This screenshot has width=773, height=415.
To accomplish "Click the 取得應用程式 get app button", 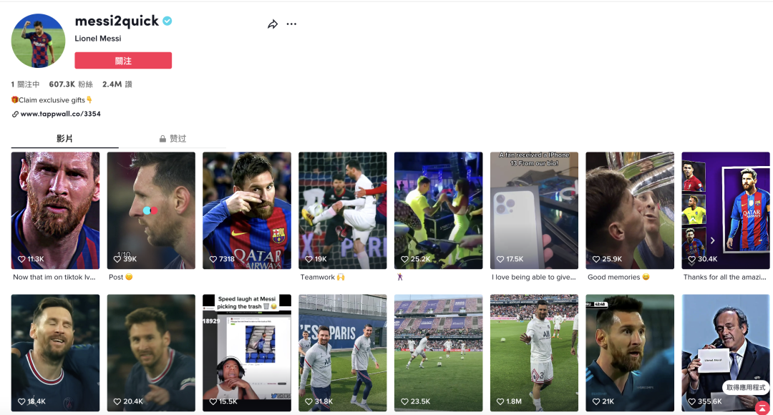I will tap(745, 388).
